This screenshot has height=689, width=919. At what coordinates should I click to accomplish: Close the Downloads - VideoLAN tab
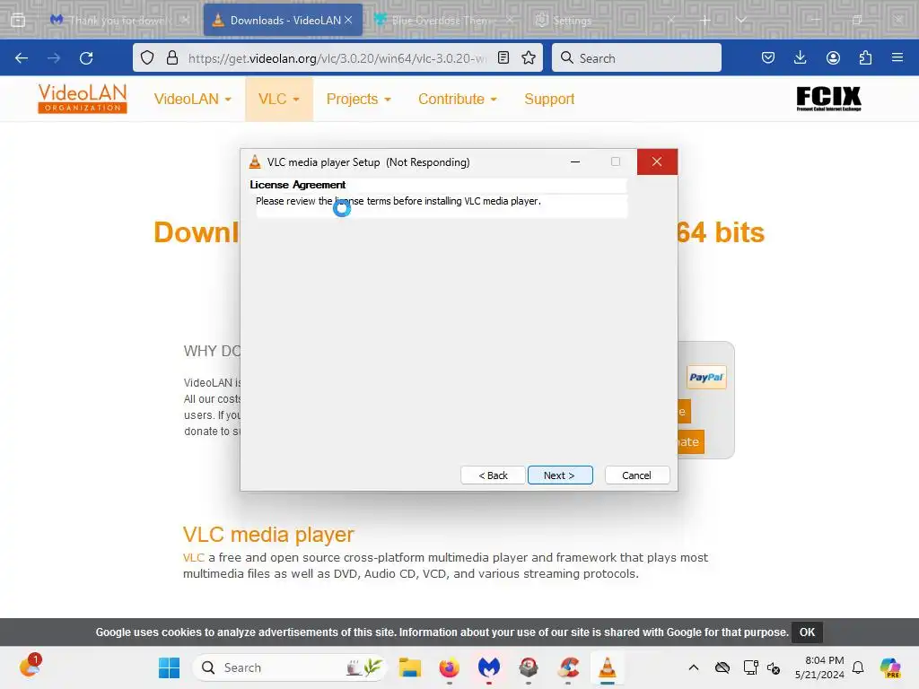[x=348, y=20]
